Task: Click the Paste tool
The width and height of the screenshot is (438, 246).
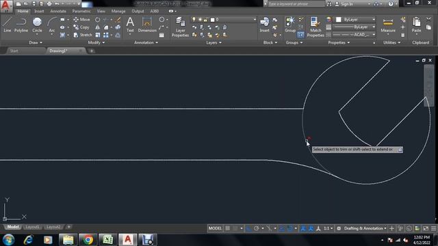Action: point(416,25)
